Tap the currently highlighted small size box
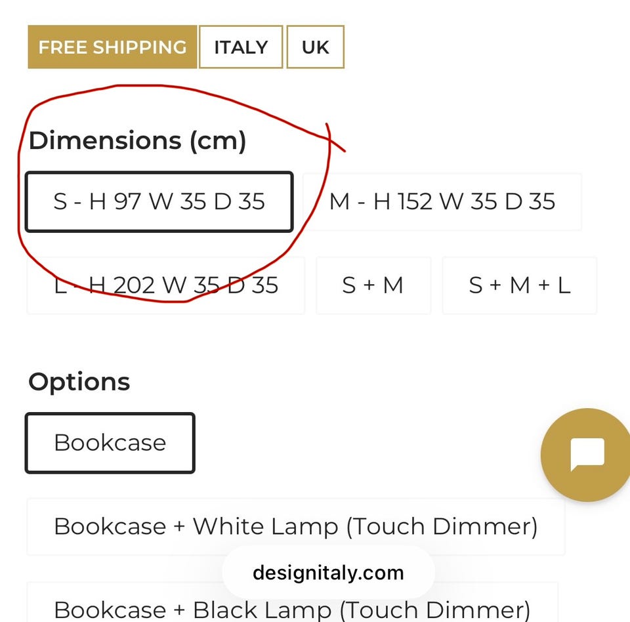This screenshot has width=630, height=622. coord(159,202)
